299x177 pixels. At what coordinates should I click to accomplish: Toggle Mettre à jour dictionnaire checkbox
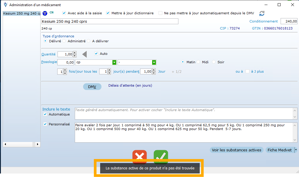pyautogui.click(x=108, y=13)
